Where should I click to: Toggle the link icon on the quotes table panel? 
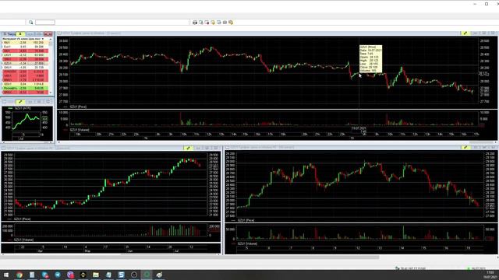20,34
